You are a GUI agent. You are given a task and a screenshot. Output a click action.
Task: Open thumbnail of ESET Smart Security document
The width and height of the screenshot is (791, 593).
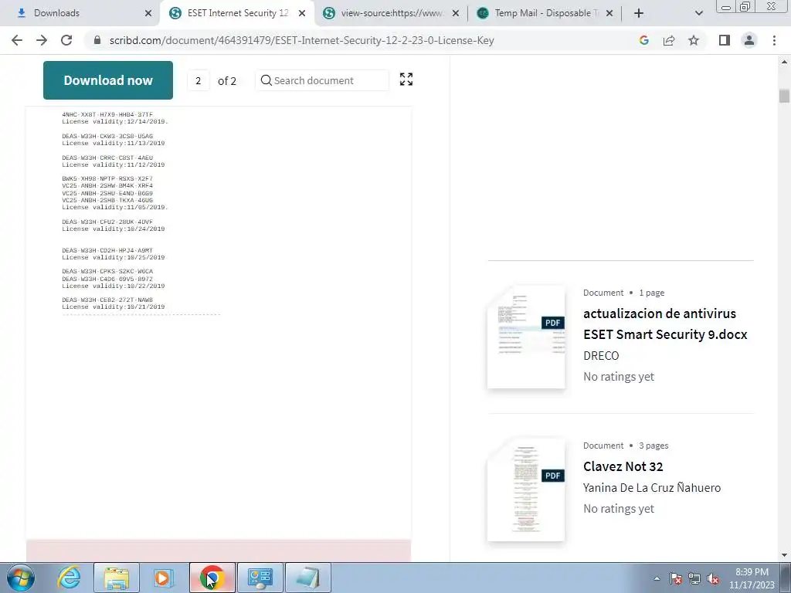pos(525,337)
